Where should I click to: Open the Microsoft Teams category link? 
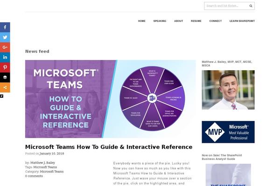[52, 172]
